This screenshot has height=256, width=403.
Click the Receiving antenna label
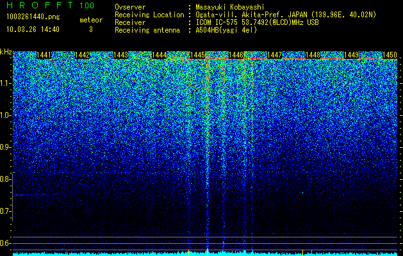tap(147, 30)
